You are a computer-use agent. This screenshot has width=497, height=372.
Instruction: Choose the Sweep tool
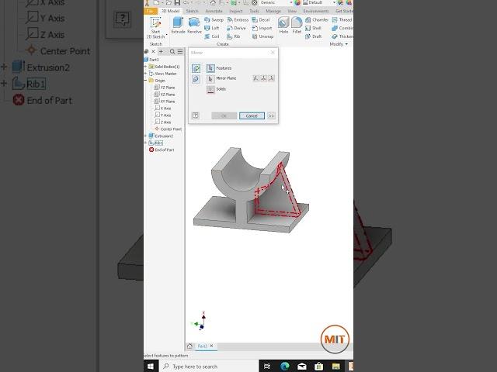coord(214,19)
